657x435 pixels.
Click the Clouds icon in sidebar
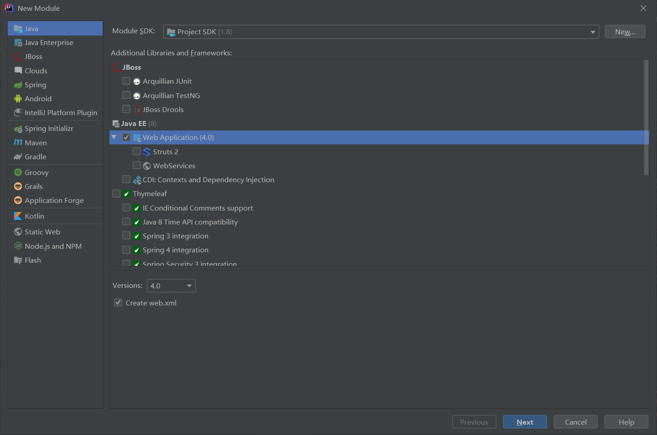pyautogui.click(x=18, y=71)
